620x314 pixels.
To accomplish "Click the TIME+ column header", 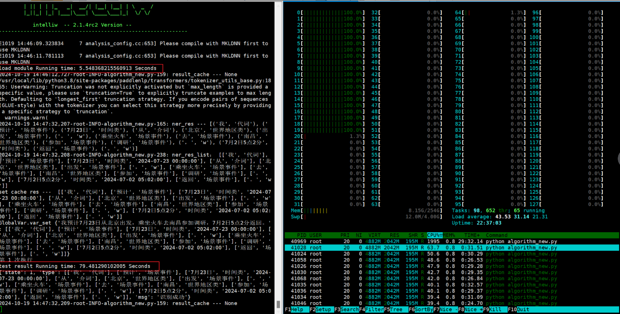I will [x=472, y=235].
